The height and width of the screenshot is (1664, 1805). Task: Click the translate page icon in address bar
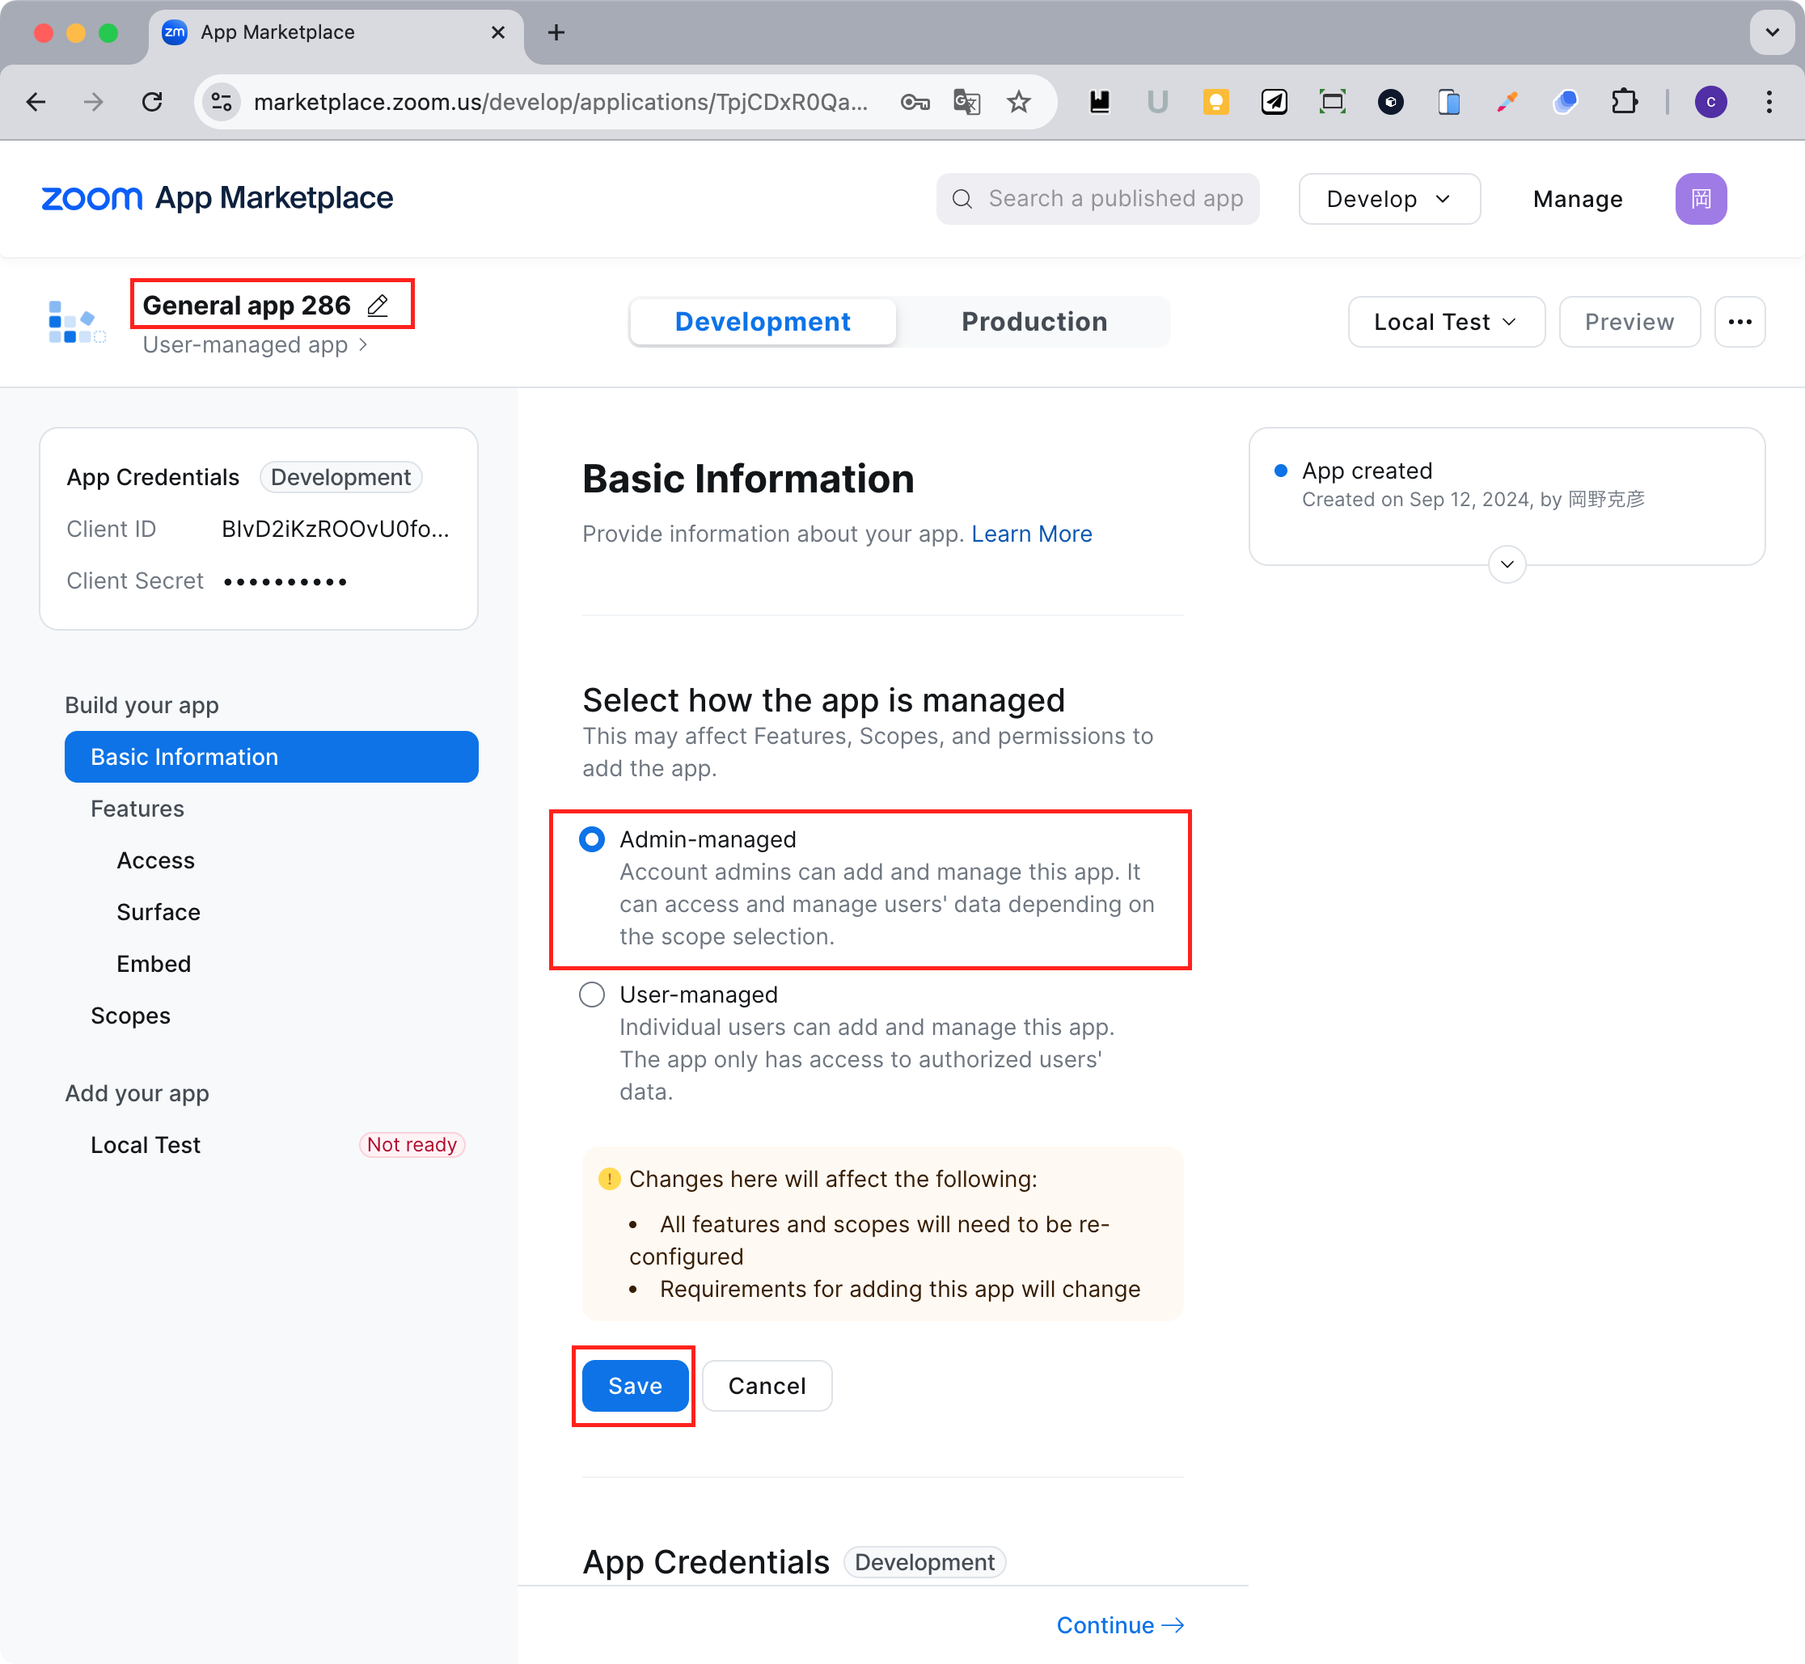pos(966,102)
